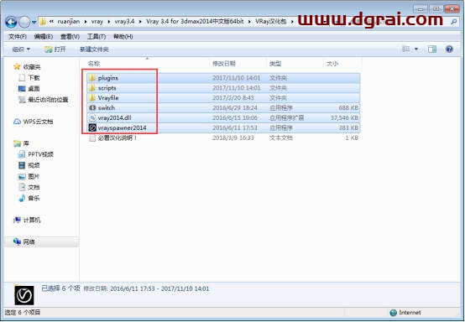Select the plugins file name
Viewport: 465px width, 322px height.
click(108, 78)
